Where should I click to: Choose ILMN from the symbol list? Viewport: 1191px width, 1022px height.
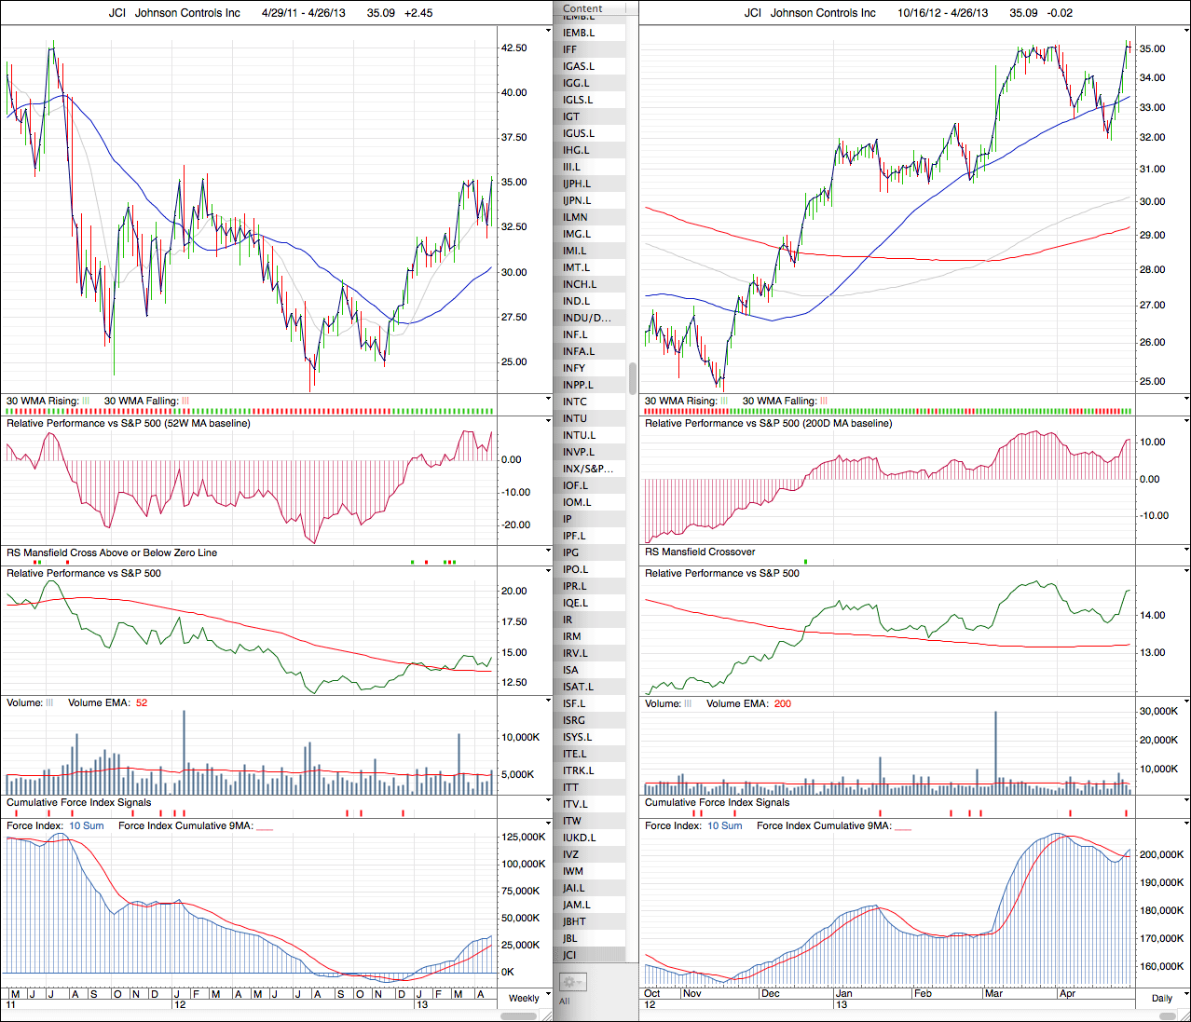coord(575,217)
